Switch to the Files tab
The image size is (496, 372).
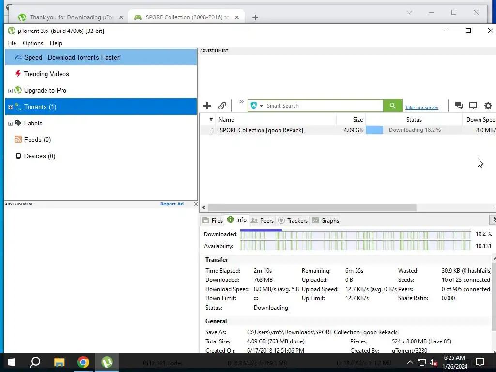pyautogui.click(x=213, y=220)
